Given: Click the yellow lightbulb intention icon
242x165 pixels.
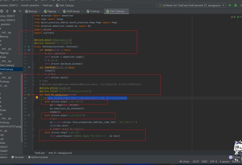Looking at the screenshot, I should tap(37, 97).
